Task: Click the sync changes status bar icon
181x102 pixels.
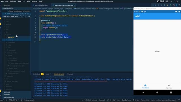Action: click(x=6, y=100)
